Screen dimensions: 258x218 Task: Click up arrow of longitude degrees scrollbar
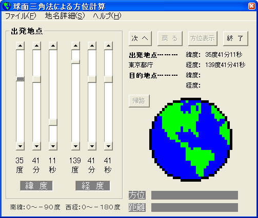pos(75,46)
